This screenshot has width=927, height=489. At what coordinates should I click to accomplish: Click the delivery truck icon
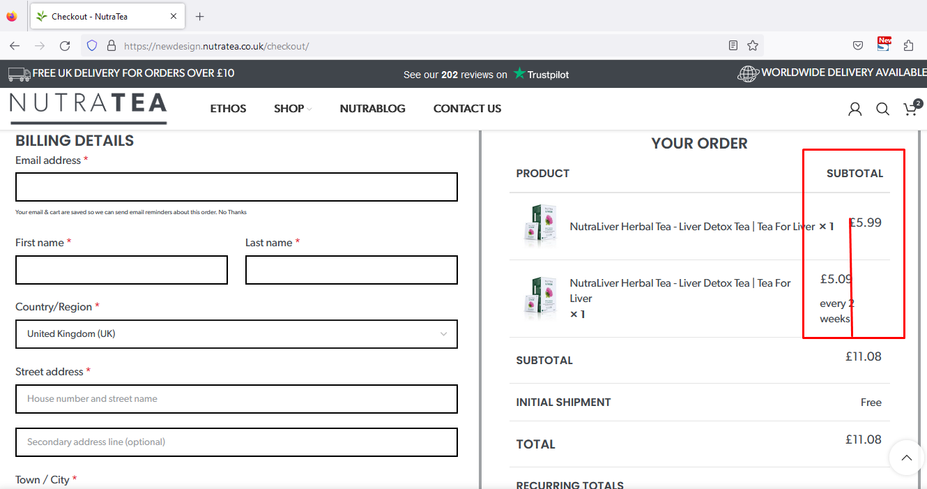click(19, 73)
